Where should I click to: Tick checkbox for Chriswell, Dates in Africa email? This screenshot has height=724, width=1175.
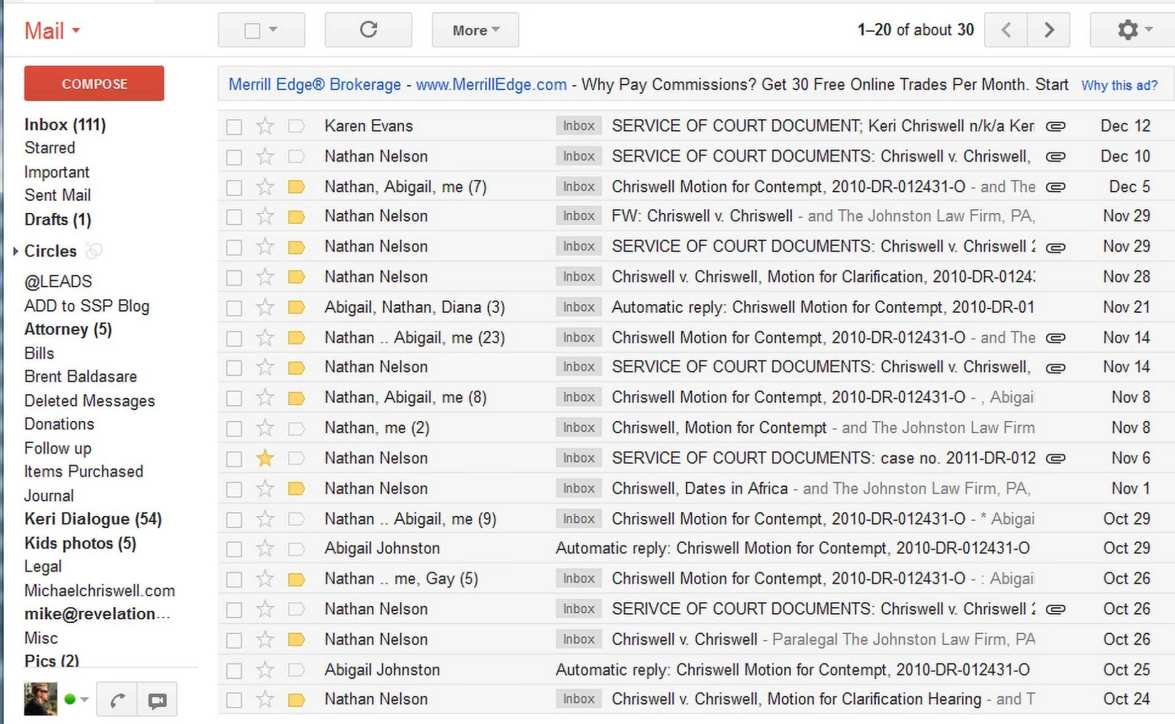pos(234,490)
